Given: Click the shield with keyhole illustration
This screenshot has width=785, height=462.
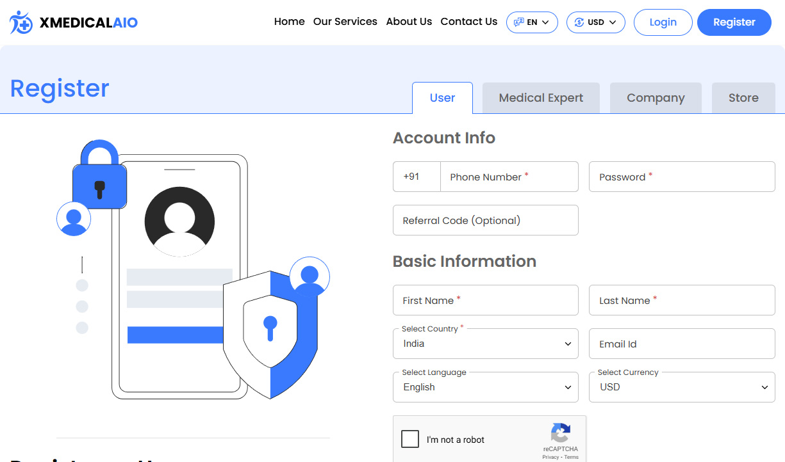Looking at the screenshot, I should point(270,333).
